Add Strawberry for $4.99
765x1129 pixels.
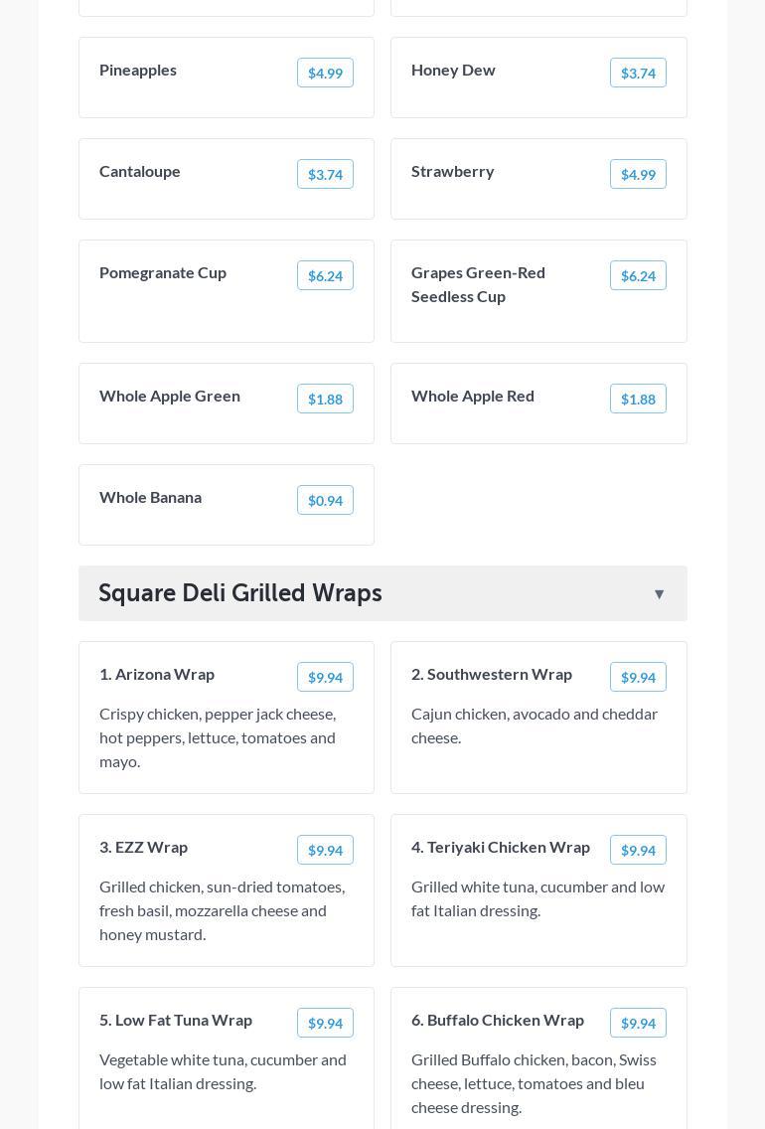(x=638, y=174)
